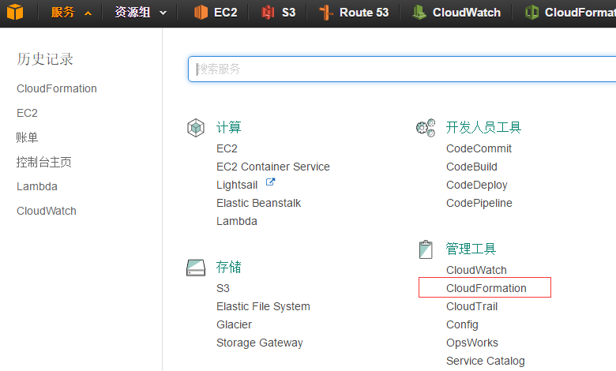
Task: Open EC2 under 计算
Action: (227, 148)
